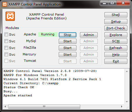This screenshot has height=112, width=132.
Task: Click the Apache Running status label
Action: pos(48,35)
